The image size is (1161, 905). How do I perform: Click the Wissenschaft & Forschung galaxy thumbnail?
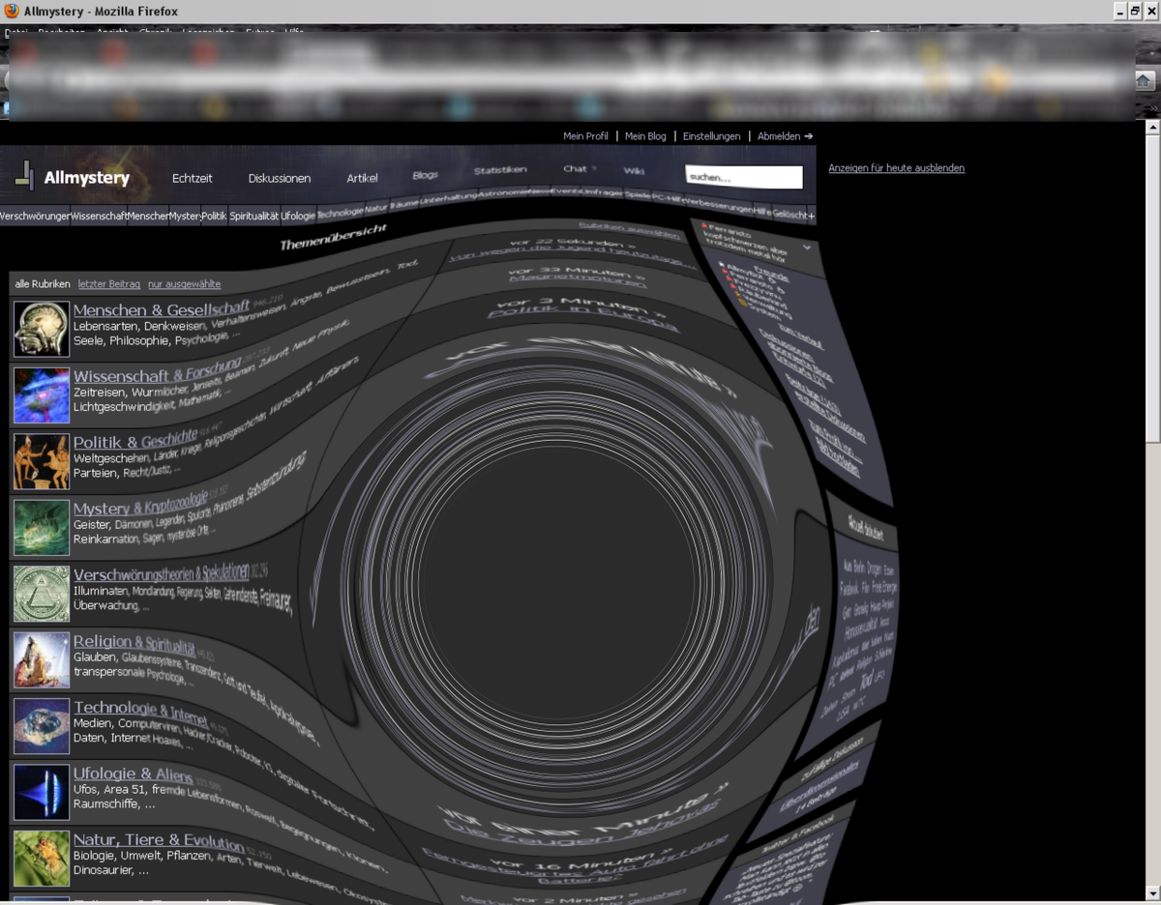[x=42, y=395]
